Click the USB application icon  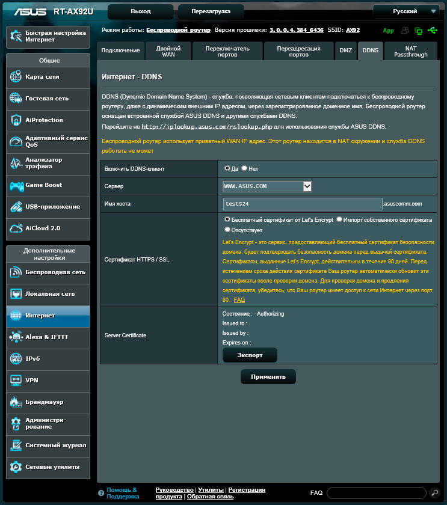point(16,206)
